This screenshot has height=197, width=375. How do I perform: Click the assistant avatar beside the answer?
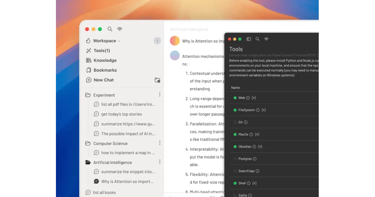click(x=175, y=55)
